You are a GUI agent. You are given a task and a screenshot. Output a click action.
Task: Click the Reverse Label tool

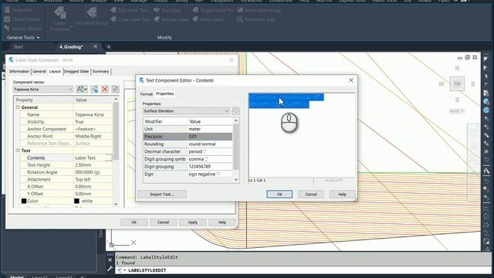(171, 19)
